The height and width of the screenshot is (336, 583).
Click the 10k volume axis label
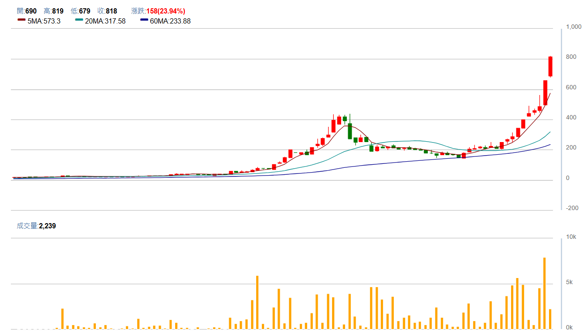point(571,237)
